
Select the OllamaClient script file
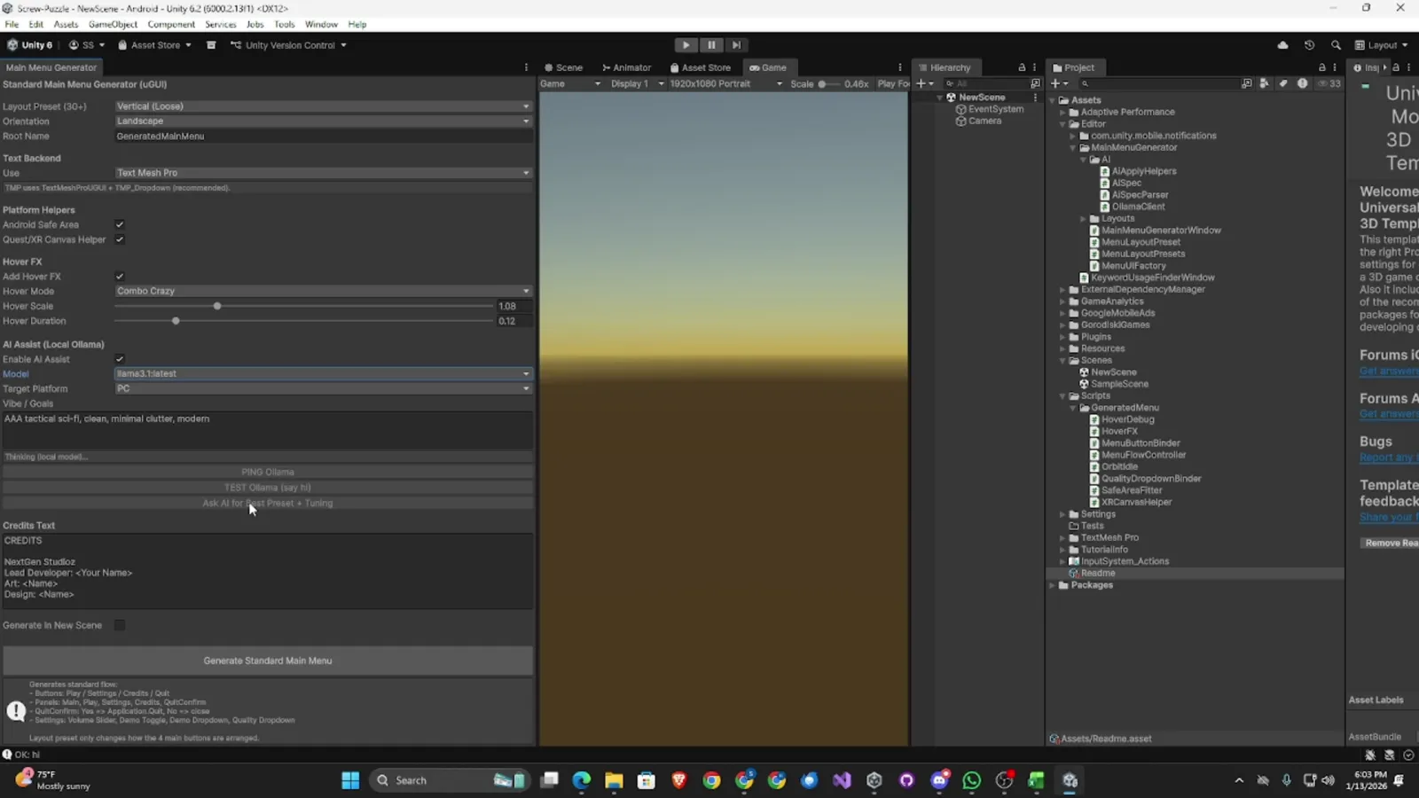click(x=1139, y=207)
